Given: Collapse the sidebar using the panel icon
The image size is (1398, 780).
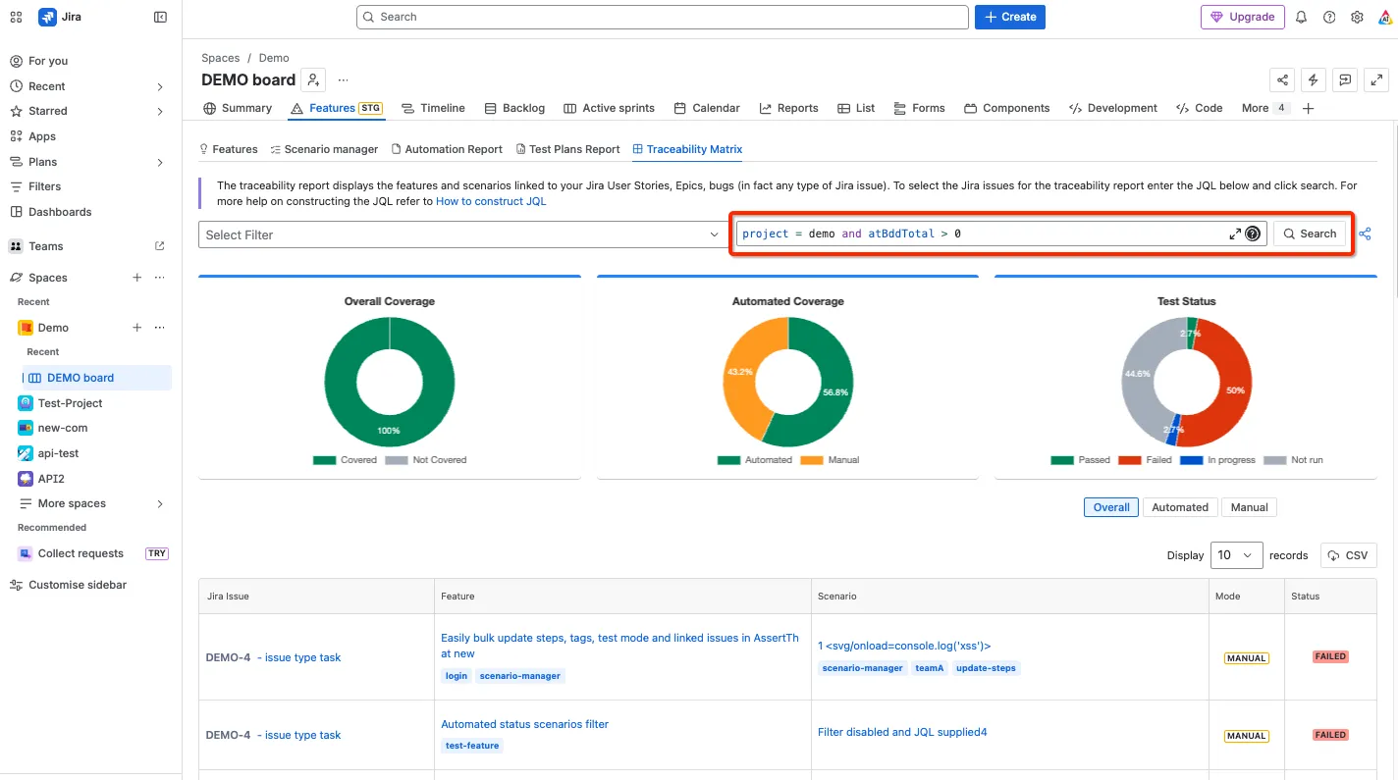Looking at the screenshot, I should click(161, 17).
